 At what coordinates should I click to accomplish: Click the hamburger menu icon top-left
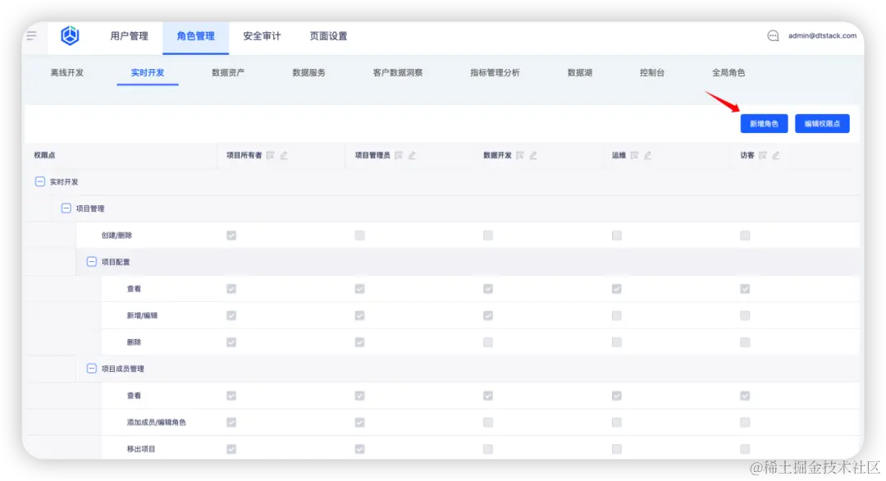pyautogui.click(x=32, y=35)
